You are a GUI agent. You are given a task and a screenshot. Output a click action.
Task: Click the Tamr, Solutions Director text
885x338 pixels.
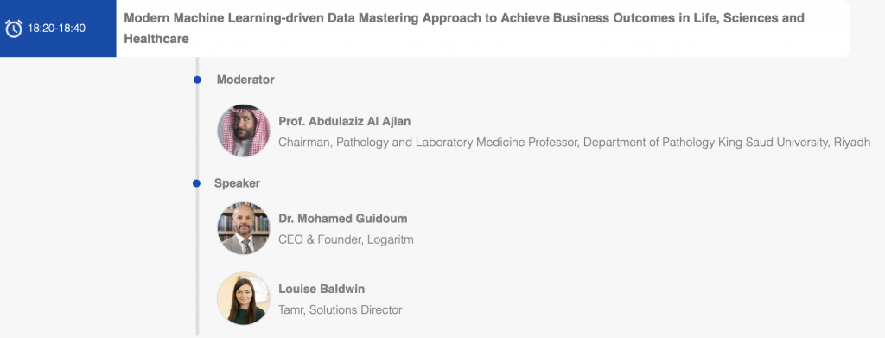tap(341, 309)
